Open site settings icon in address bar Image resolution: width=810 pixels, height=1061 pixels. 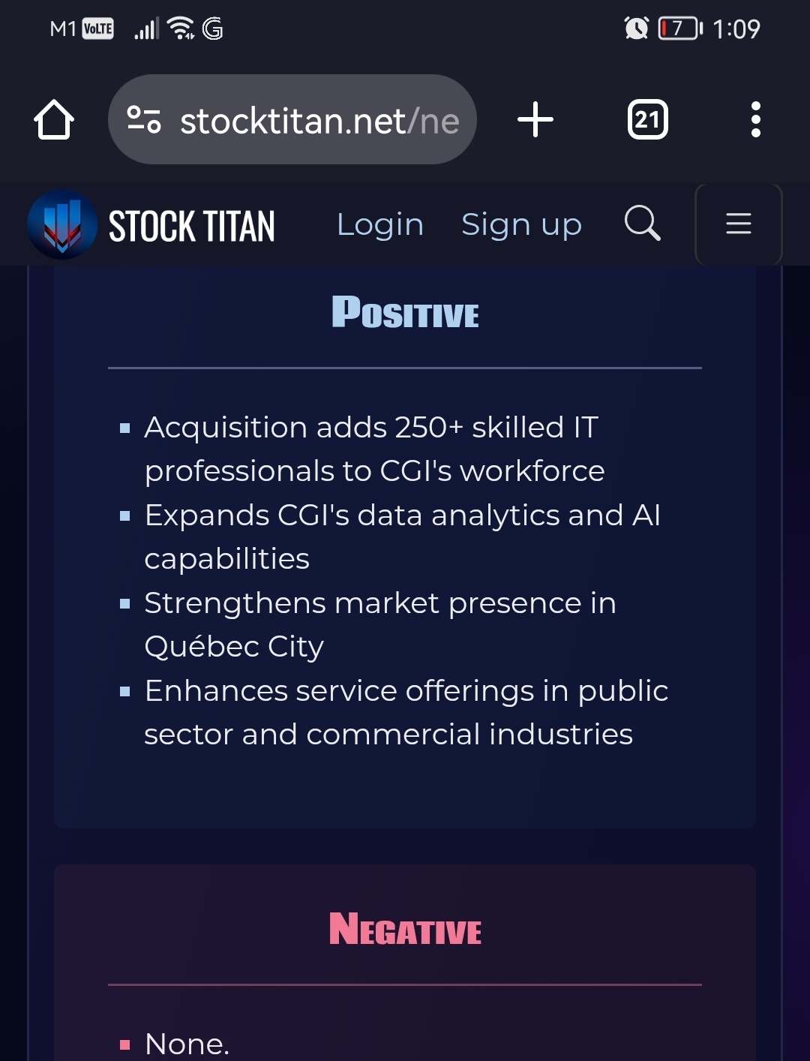click(144, 119)
